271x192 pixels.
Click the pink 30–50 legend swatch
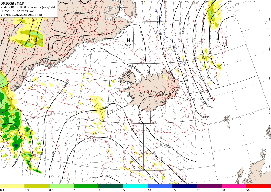[234, 186]
